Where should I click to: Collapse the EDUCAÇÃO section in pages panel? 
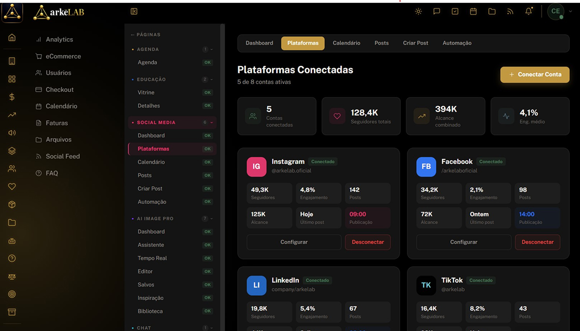[172, 79]
